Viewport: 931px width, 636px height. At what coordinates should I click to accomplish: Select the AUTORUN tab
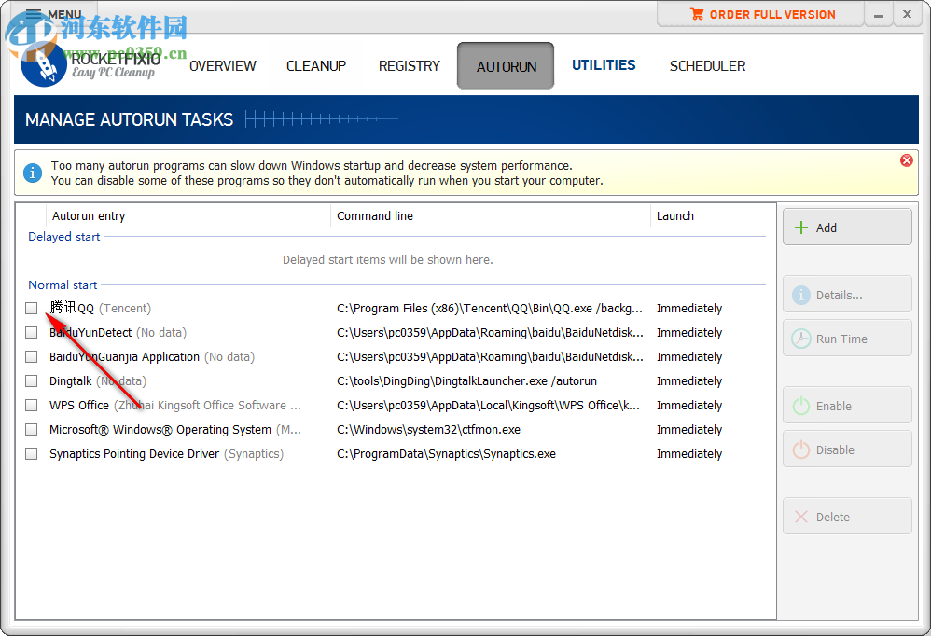tap(506, 66)
